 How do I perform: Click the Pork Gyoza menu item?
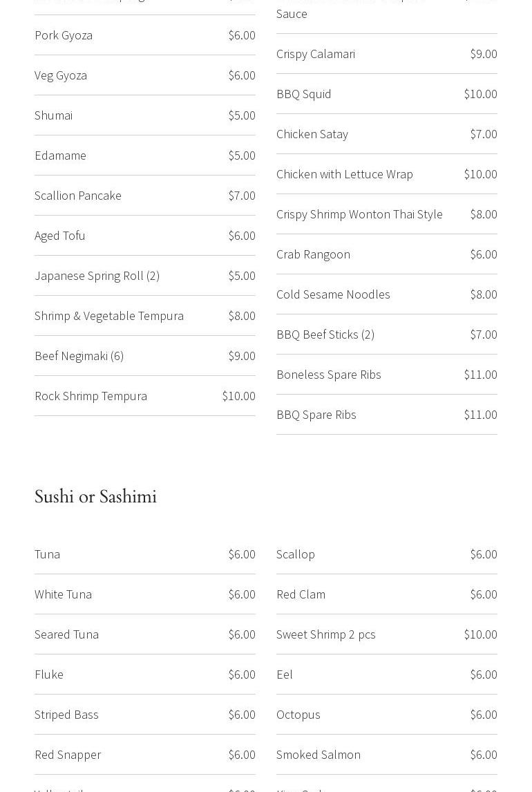click(x=64, y=35)
